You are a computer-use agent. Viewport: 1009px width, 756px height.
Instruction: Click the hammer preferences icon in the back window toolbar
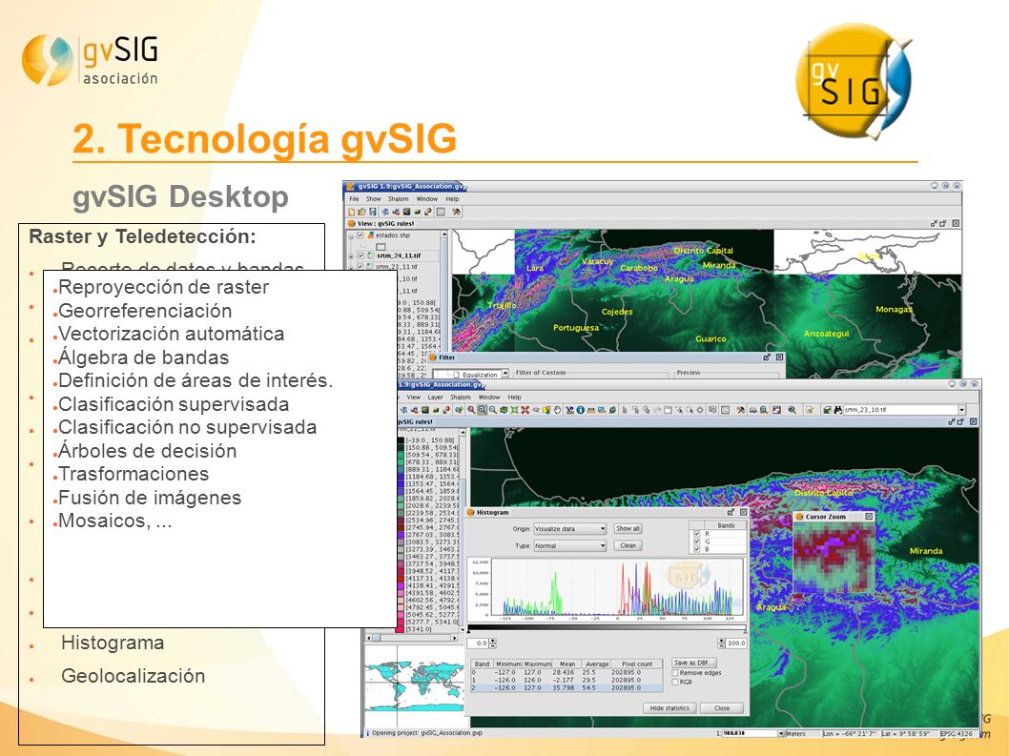point(456,212)
